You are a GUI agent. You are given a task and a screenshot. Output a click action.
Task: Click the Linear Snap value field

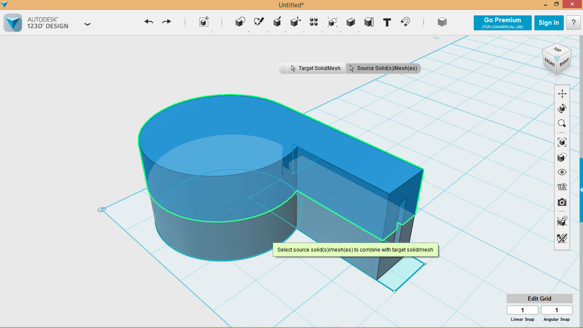click(522, 310)
